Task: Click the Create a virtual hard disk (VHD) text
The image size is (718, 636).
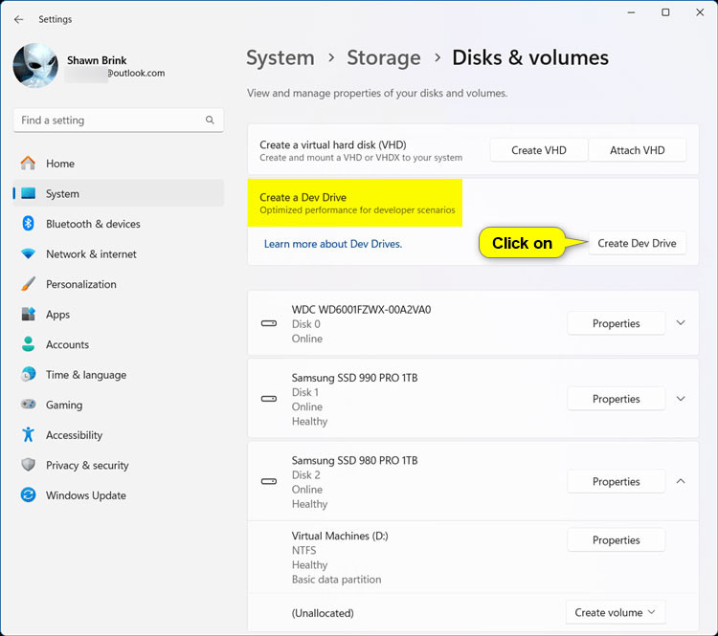Action: coord(333,144)
